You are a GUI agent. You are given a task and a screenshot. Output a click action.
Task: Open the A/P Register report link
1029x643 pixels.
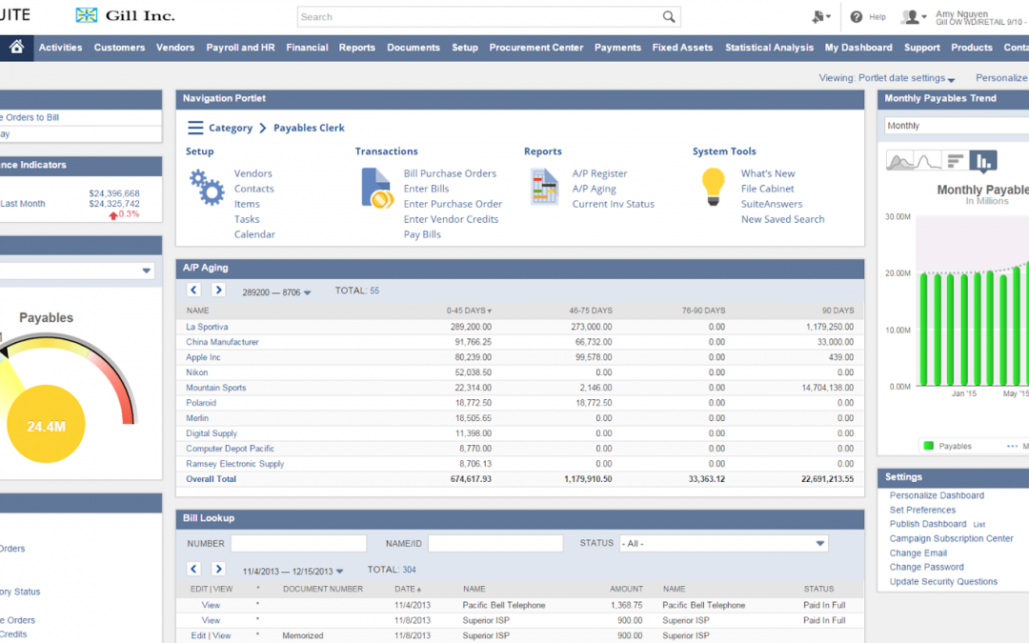pyautogui.click(x=600, y=173)
